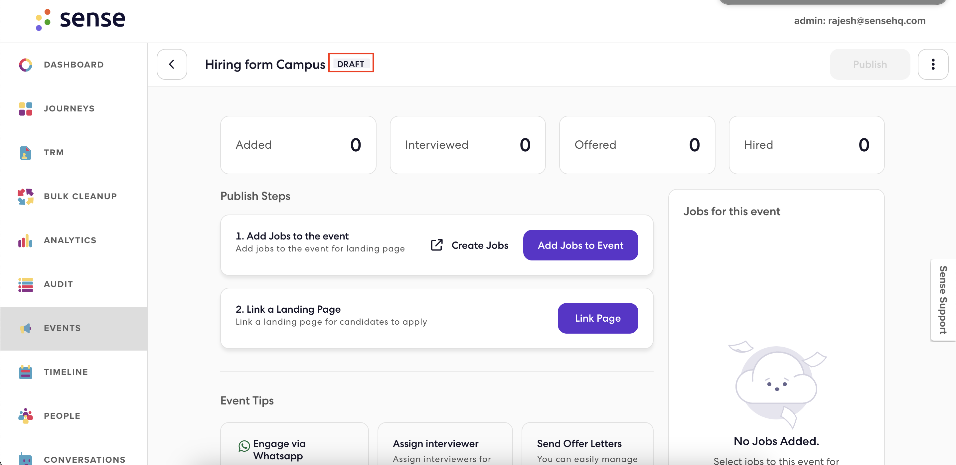Click the Assign interviewer tip card
956x465 pixels.
[x=445, y=444]
